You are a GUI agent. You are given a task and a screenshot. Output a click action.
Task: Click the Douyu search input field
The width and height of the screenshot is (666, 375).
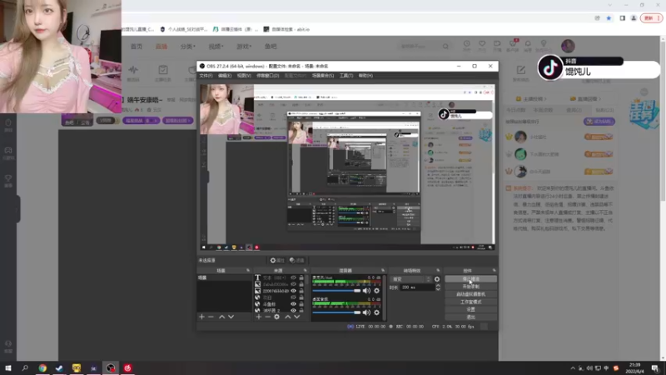420,46
